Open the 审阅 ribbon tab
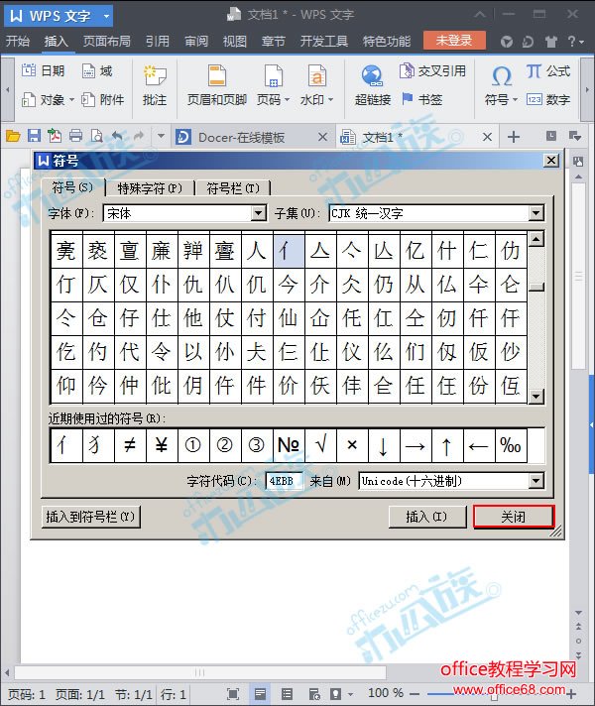The height and width of the screenshot is (706, 595). (196, 41)
